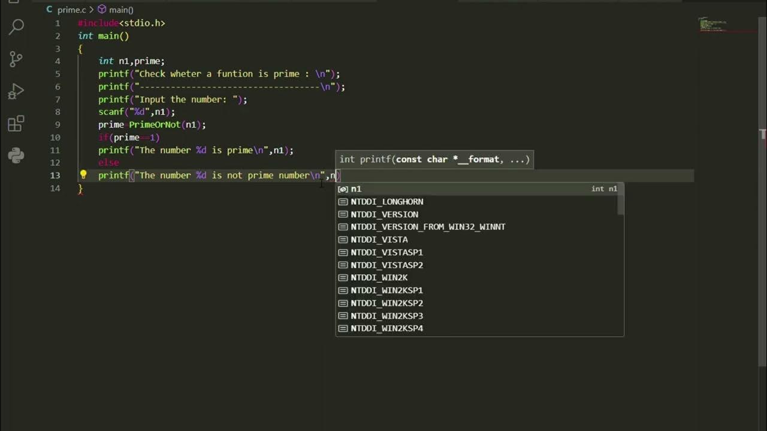Image resolution: width=767 pixels, height=431 pixels.
Task: Click line number 4 in the gutter
Action: 58,61
